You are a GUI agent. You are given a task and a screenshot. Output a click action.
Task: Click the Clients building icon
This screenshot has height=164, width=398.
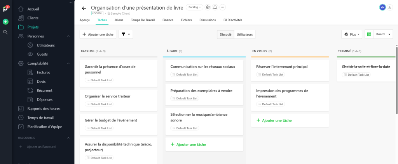point(21,18)
